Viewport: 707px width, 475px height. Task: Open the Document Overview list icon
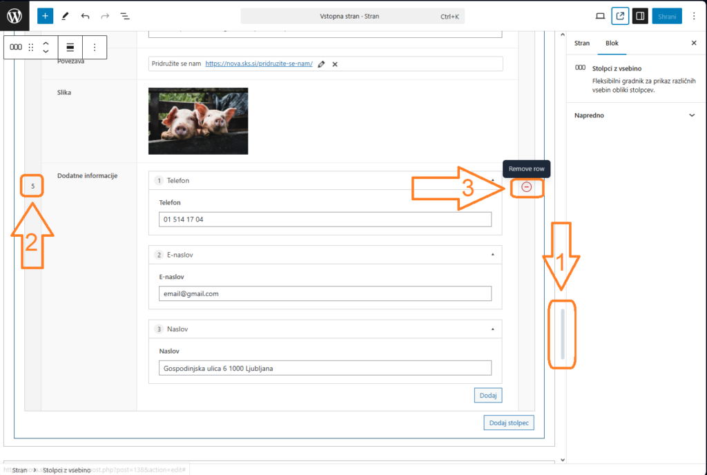pyautogui.click(x=125, y=16)
